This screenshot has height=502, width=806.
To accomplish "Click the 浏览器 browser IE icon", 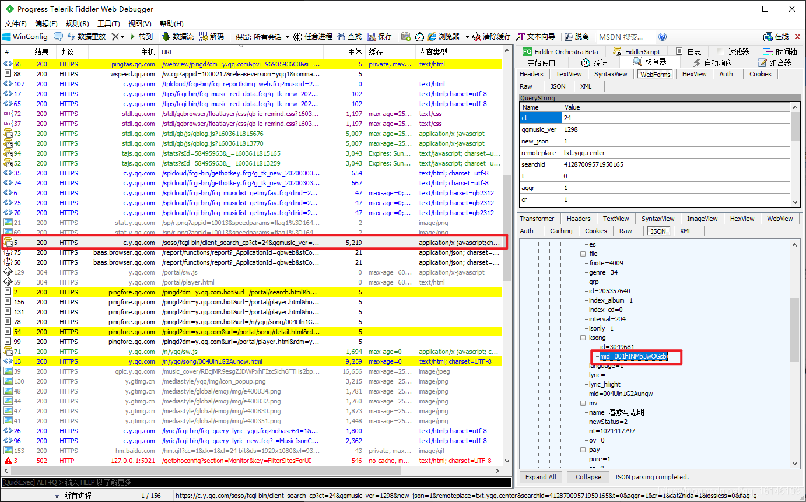I will click(x=432, y=37).
